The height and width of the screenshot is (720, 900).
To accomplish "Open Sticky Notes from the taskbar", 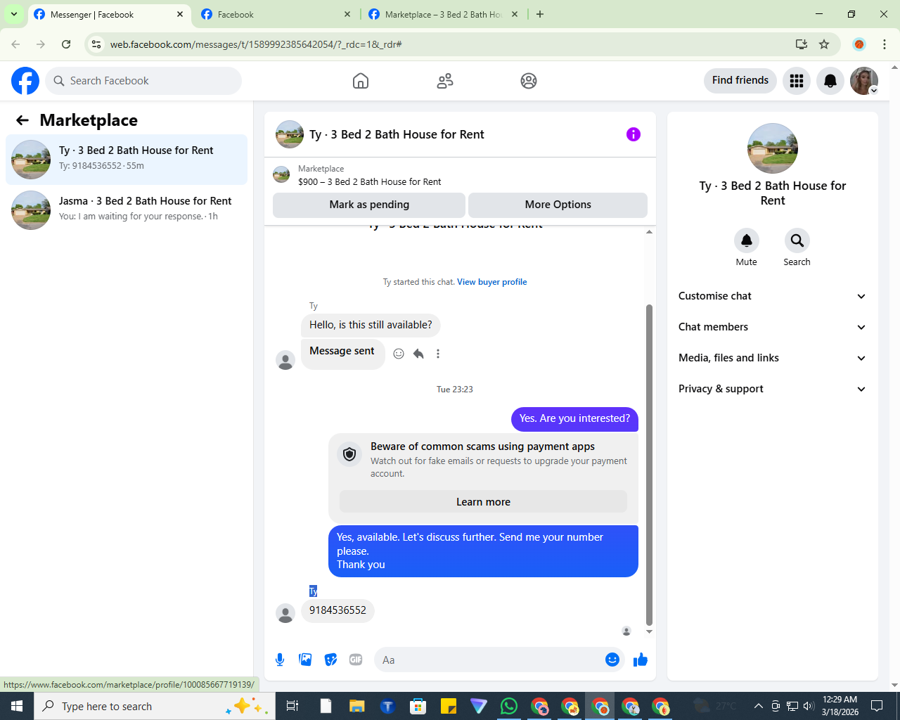I will tap(449, 706).
